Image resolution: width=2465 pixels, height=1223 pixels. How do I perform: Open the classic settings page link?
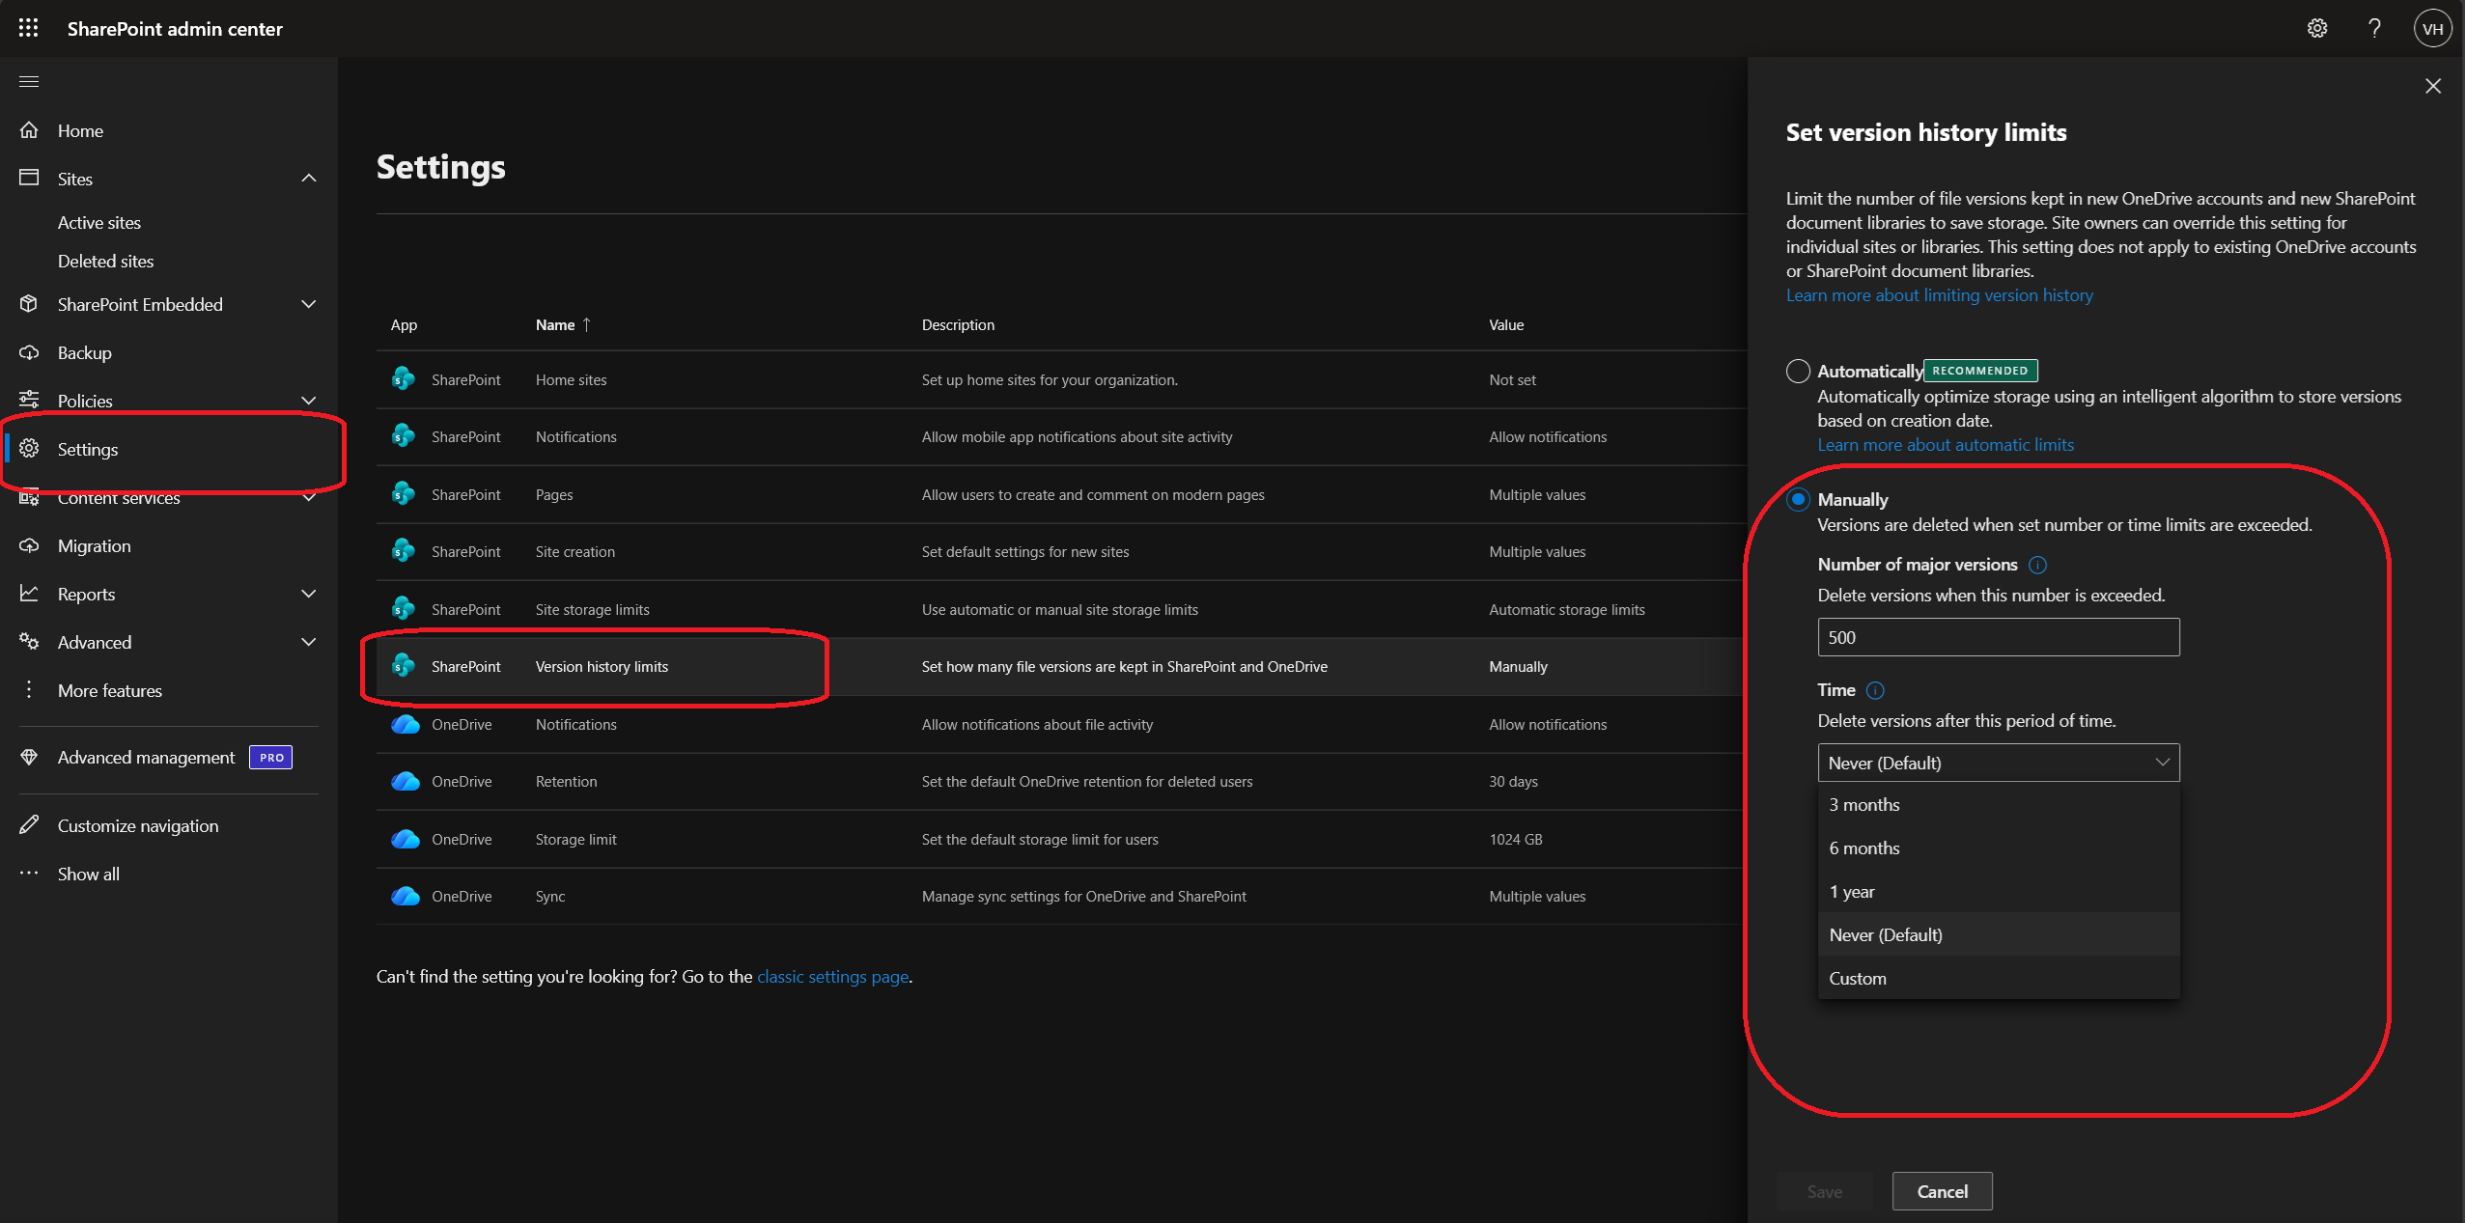[832, 976]
